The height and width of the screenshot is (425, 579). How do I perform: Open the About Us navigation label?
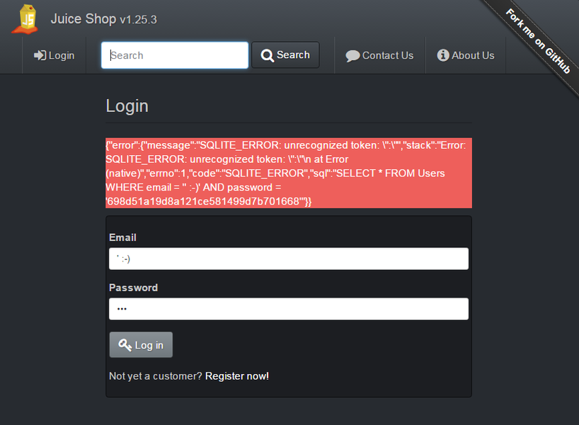pos(473,55)
